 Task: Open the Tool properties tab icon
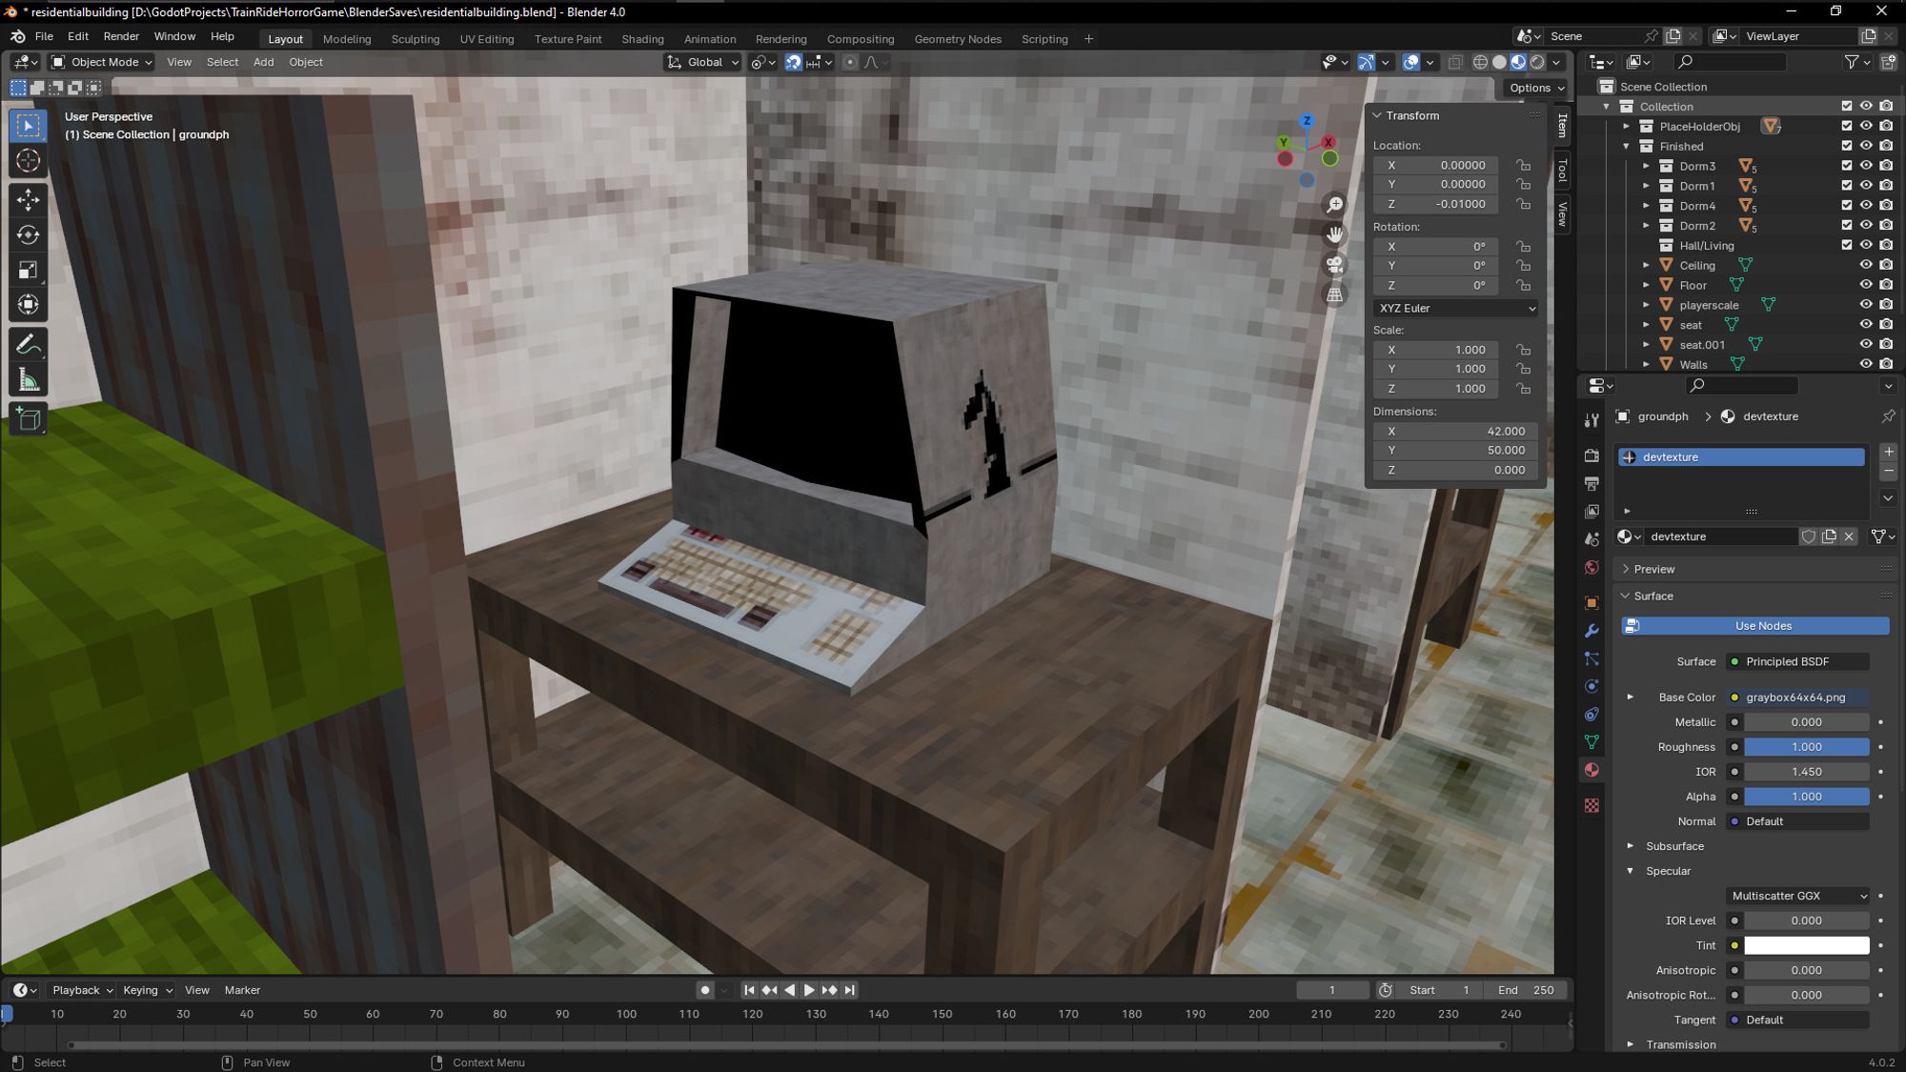(1592, 420)
